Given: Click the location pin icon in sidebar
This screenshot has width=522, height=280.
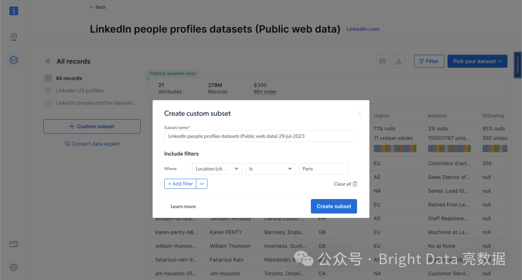Looking at the screenshot, I should tap(14, 37).
